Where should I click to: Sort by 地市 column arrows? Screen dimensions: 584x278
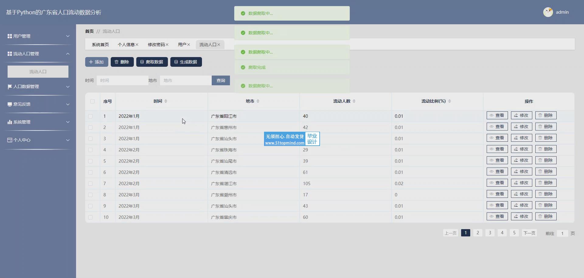click(x=258, y=101)
